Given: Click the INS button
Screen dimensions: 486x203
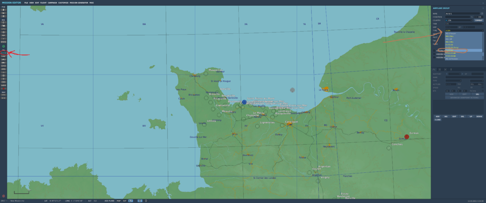Looking at the screenshot, I should point(446,116).
